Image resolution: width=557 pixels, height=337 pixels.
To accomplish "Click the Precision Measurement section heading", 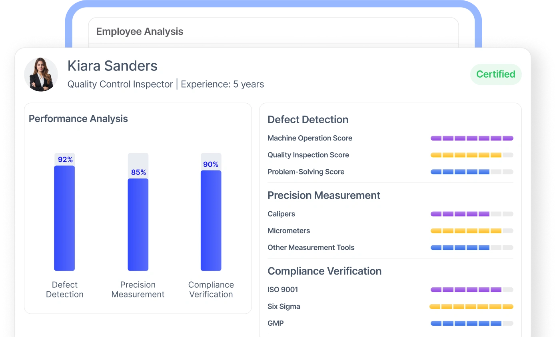I will [x=324, y=195].
